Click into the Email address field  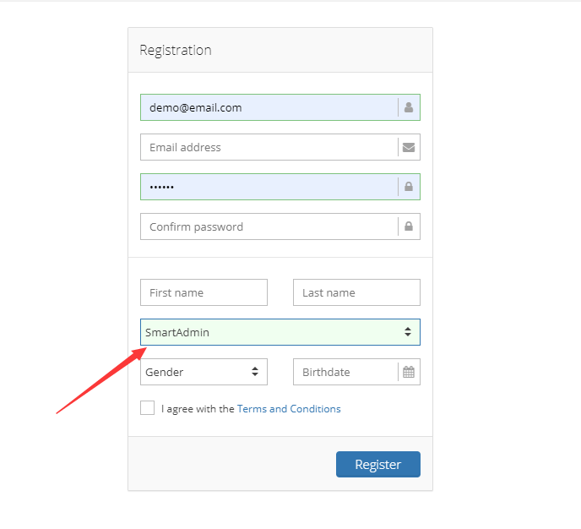[268, 147]
